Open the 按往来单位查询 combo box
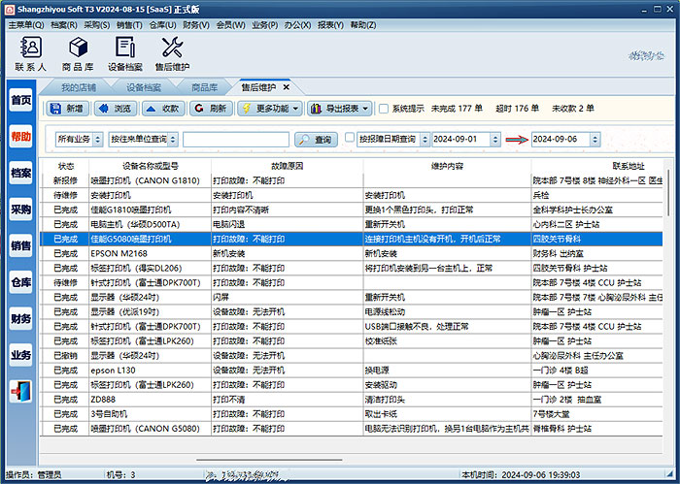The height and width of the screenshot is (484, 680). [x=143, y=140]
